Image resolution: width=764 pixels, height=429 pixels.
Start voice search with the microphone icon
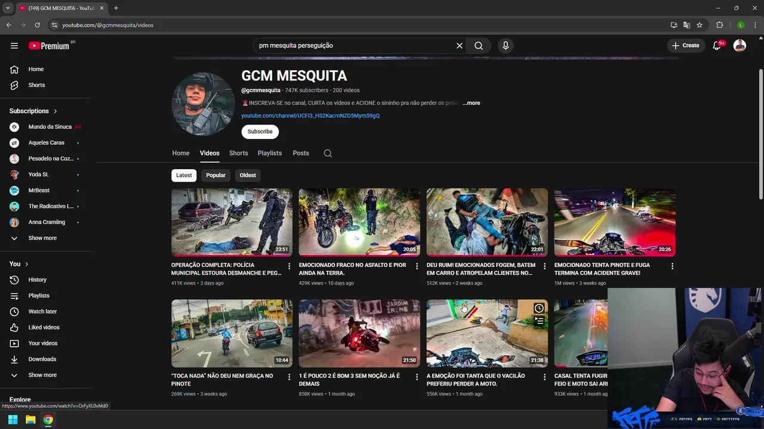click(x=506, y=45)
